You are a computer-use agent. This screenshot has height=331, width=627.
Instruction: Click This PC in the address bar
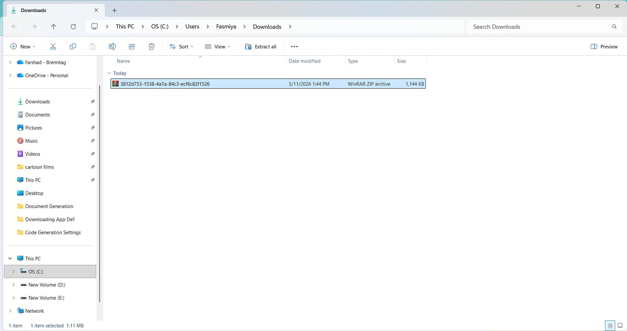pos(125,27)
